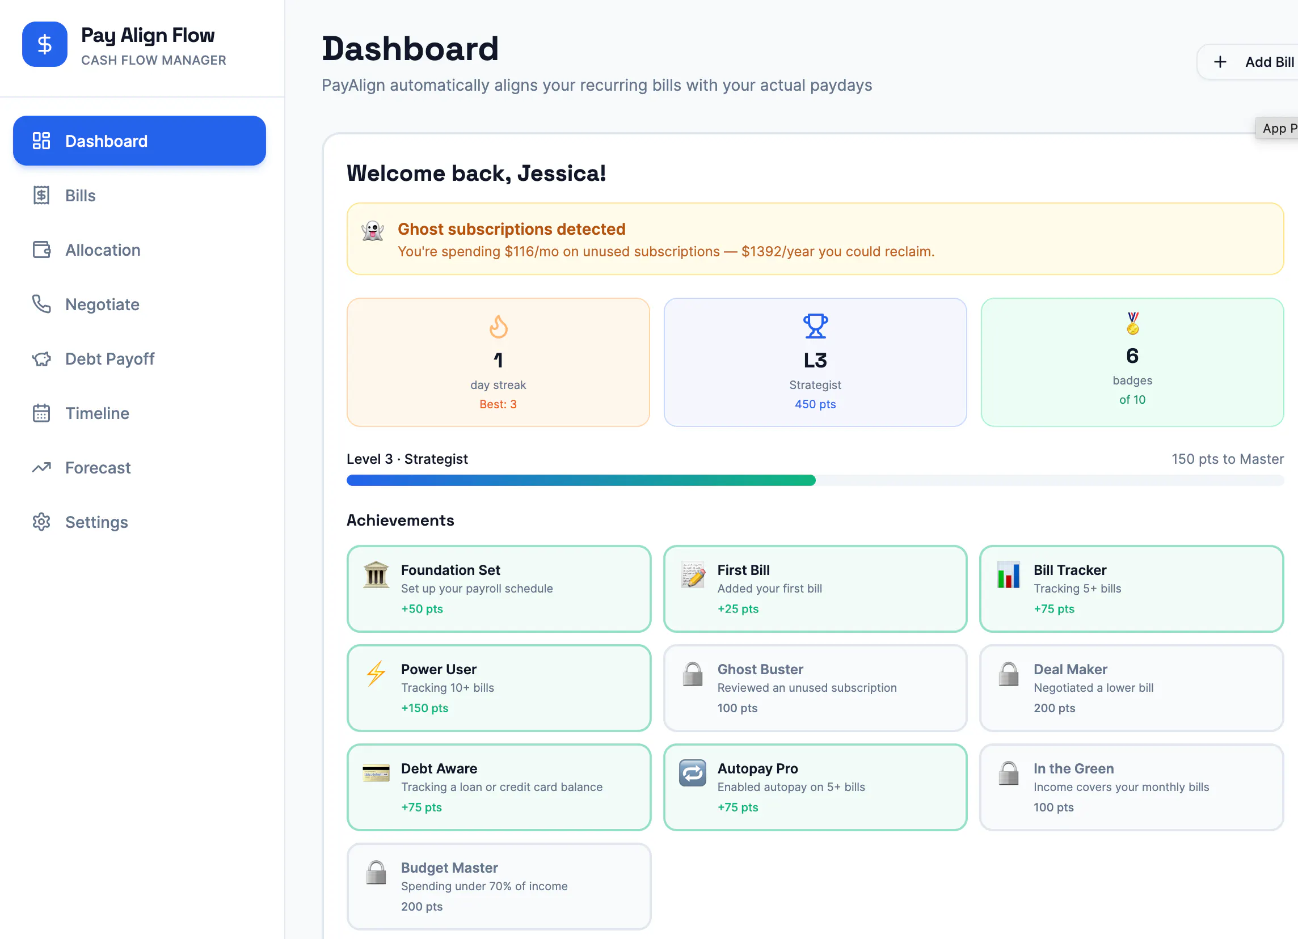This screenshot has height=939, width=1298.
Task: Click the Ghost subscriptions detected banner
Action: pos(815,239)
